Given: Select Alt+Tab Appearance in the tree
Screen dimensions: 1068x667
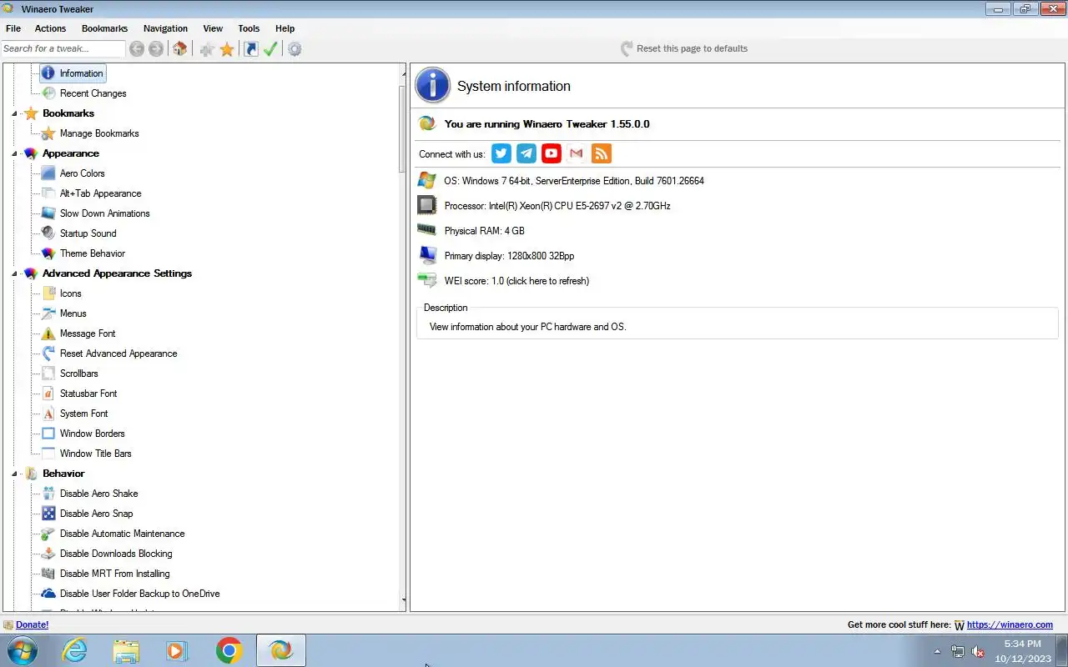Looking at the screenshot, I should 100,193.
